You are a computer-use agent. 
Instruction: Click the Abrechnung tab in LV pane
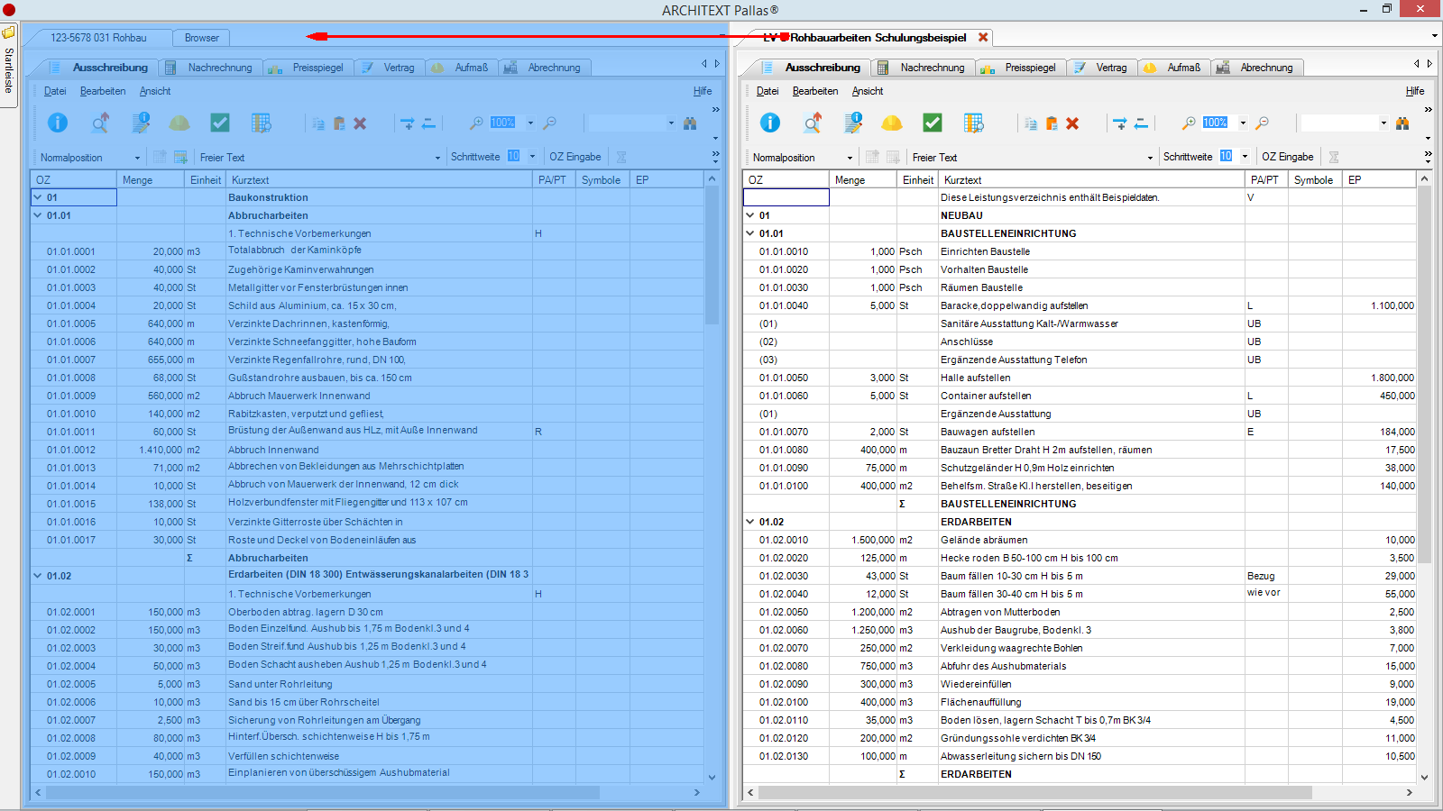1258,68
